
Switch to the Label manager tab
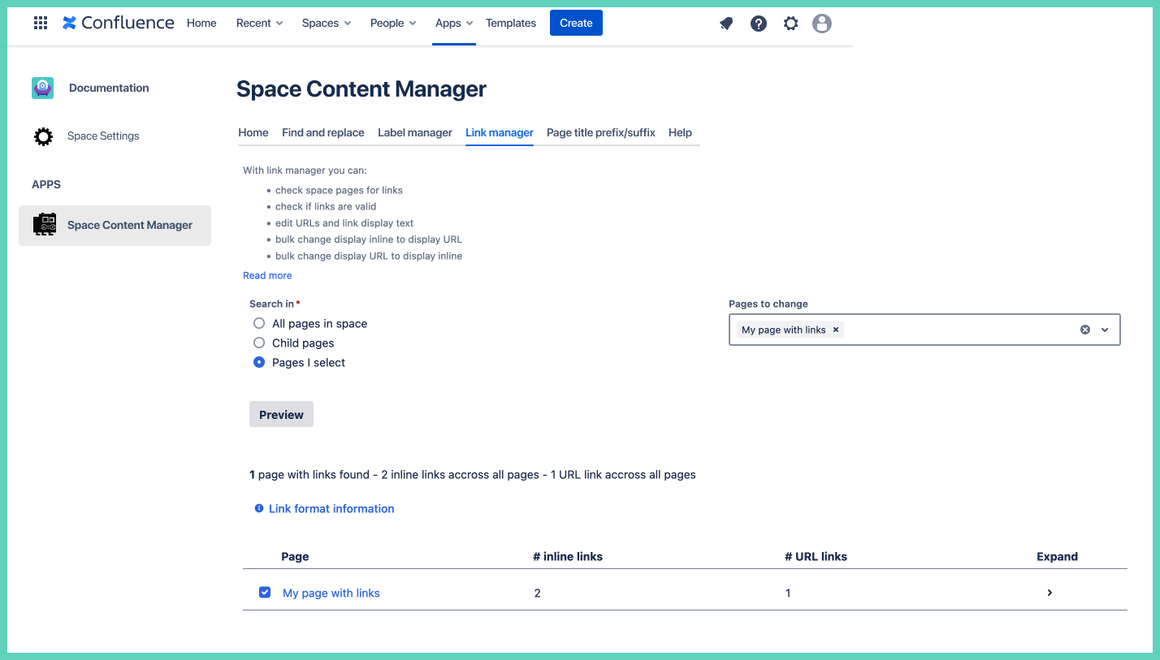tap(415, 132)
